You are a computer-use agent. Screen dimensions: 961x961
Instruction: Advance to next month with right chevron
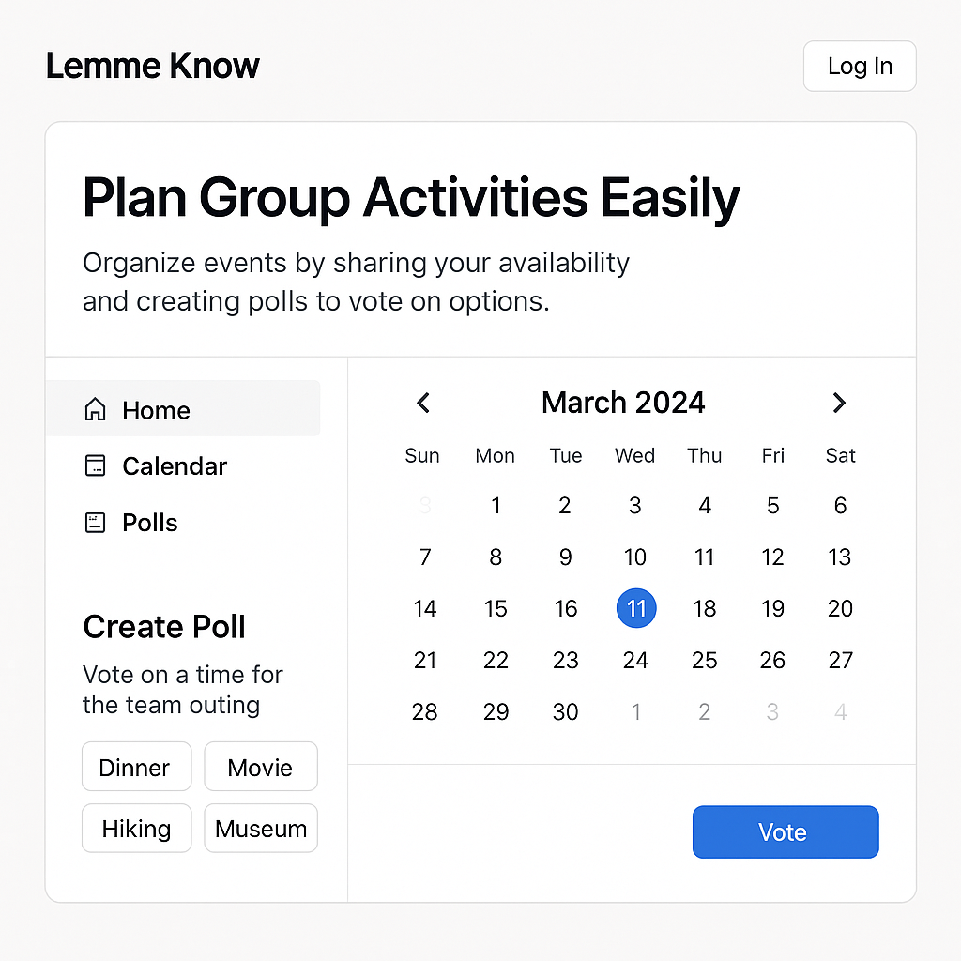click(x=839, y=403)
